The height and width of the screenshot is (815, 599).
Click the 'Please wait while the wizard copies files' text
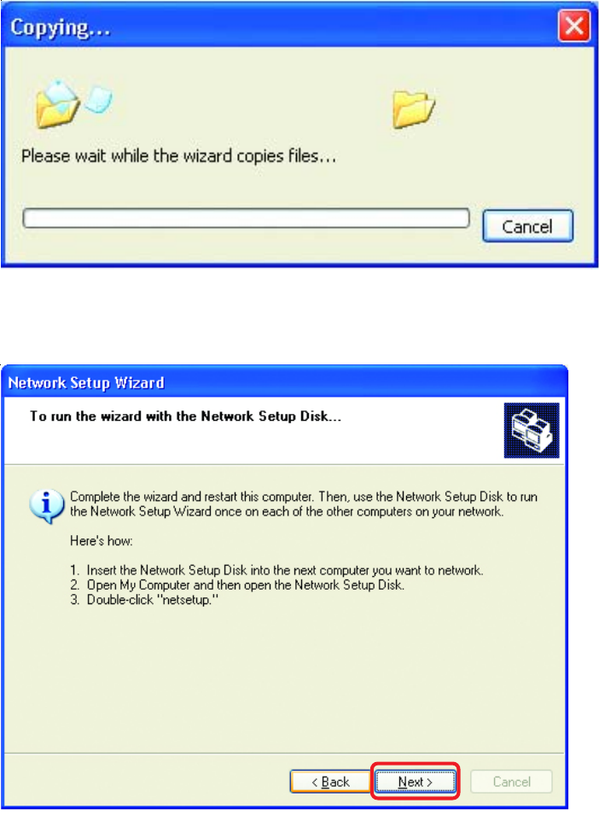(178, 156)
